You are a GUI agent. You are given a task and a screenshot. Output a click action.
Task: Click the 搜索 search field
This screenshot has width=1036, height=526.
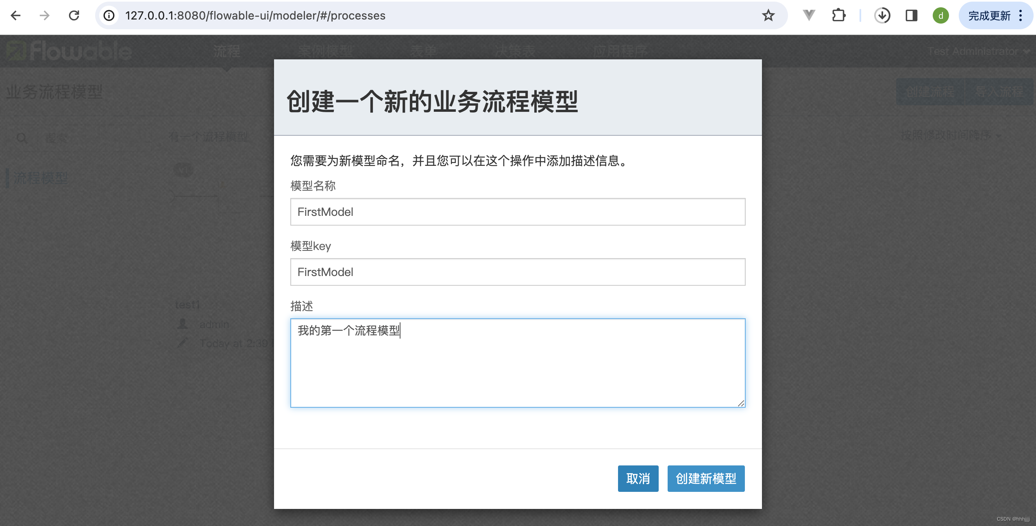coord(94,138)
